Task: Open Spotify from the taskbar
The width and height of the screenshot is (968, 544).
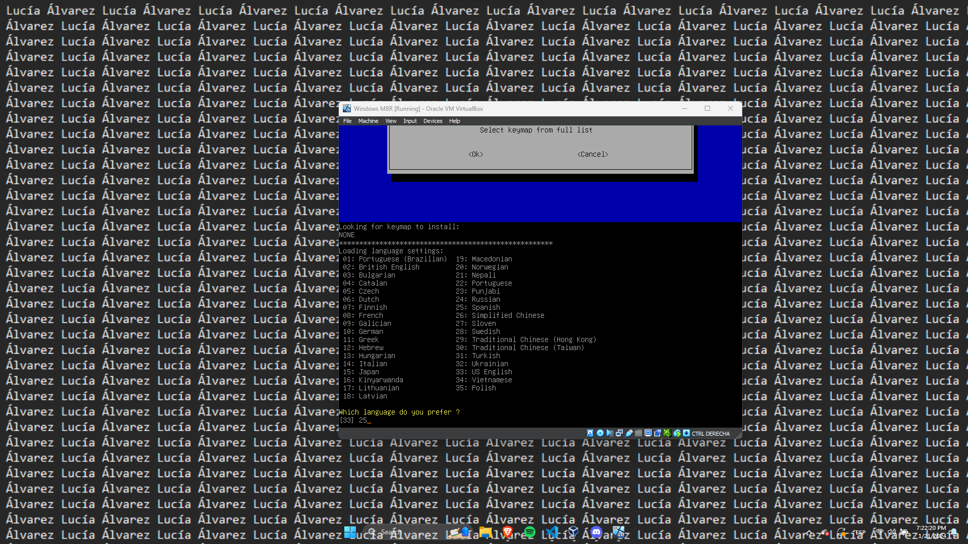Action: click(x=529, y=532)
